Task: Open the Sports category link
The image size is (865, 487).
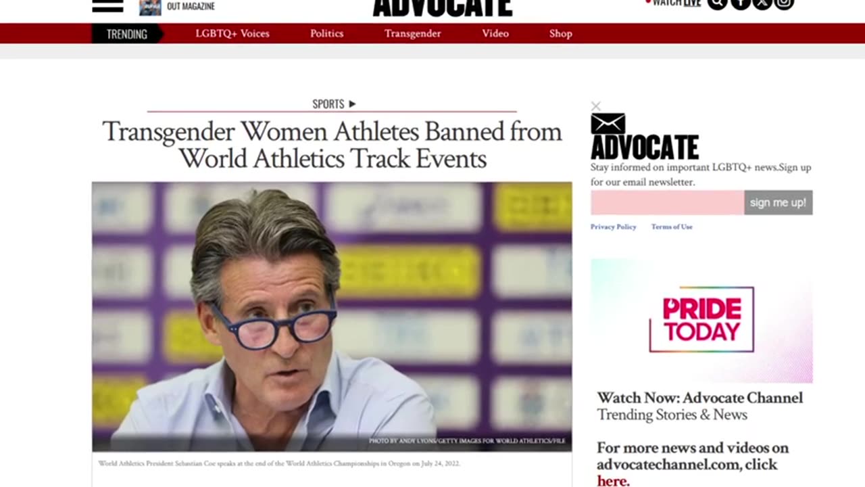Action: click(334, 104)
